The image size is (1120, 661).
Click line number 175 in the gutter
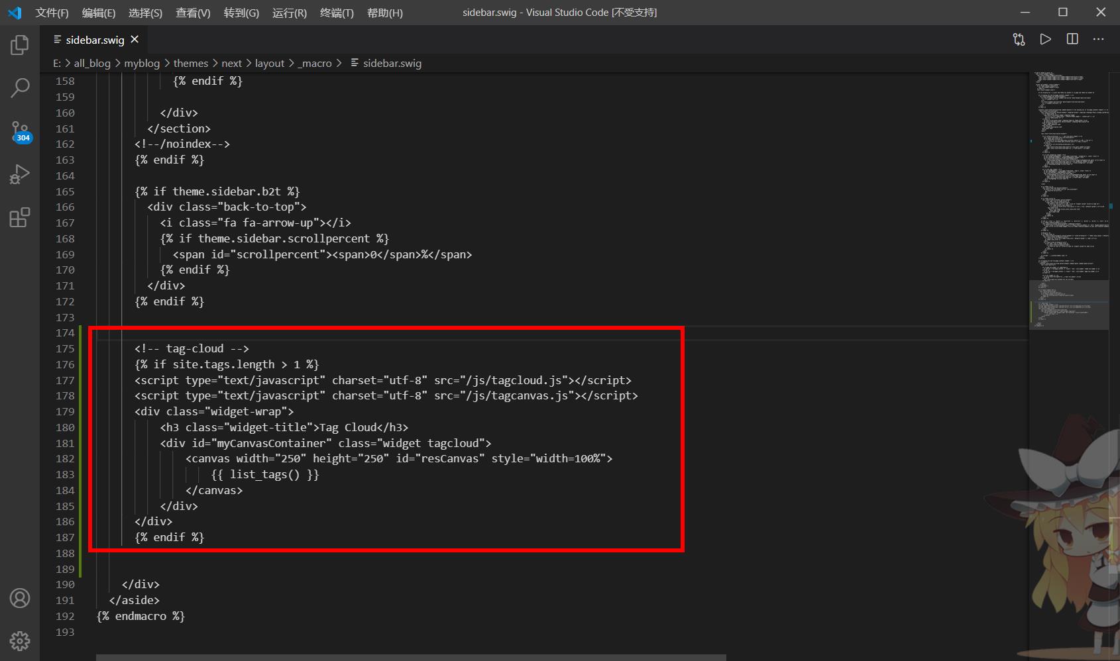pyautogui.click(x=65, y=348)
